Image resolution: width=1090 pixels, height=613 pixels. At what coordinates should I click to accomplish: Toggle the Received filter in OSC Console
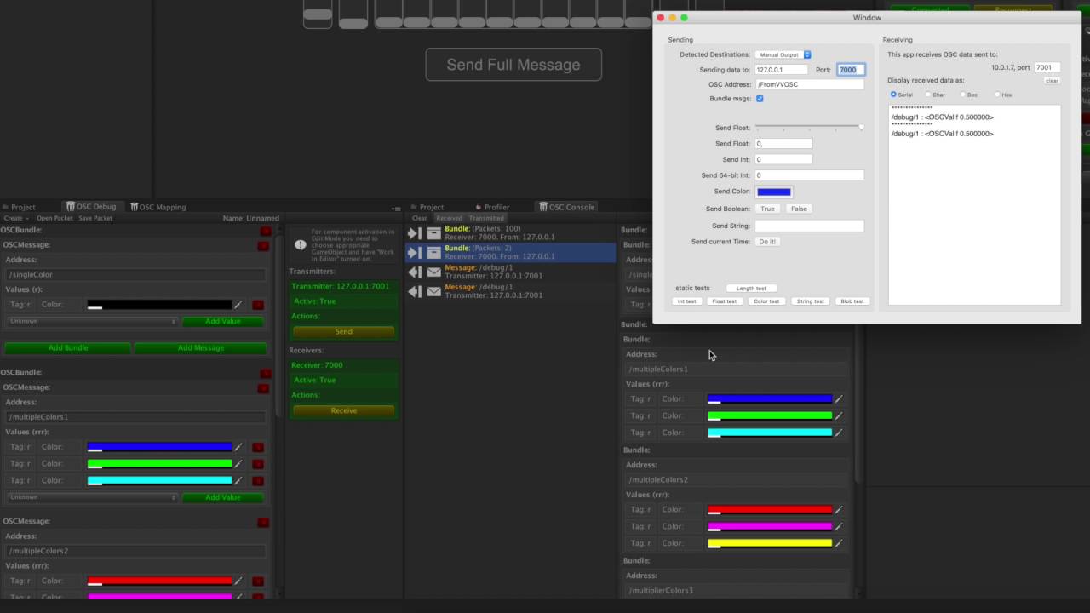(x=449, y=218)
